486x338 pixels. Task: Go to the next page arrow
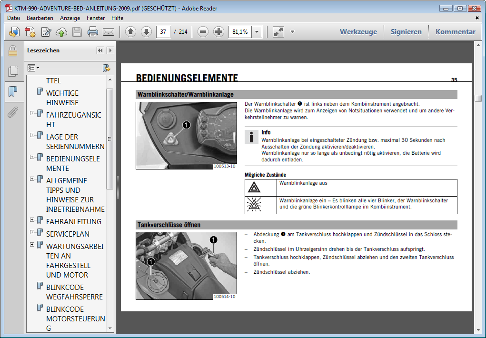pyautogui.click(x=146, y=32)
